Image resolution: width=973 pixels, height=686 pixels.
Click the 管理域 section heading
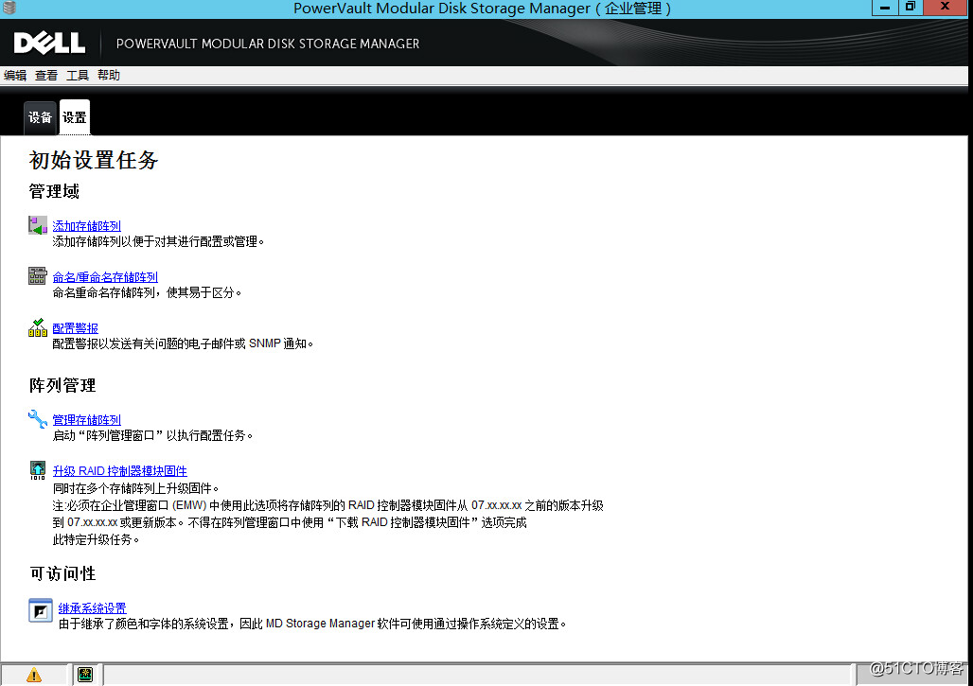(54, 191)
